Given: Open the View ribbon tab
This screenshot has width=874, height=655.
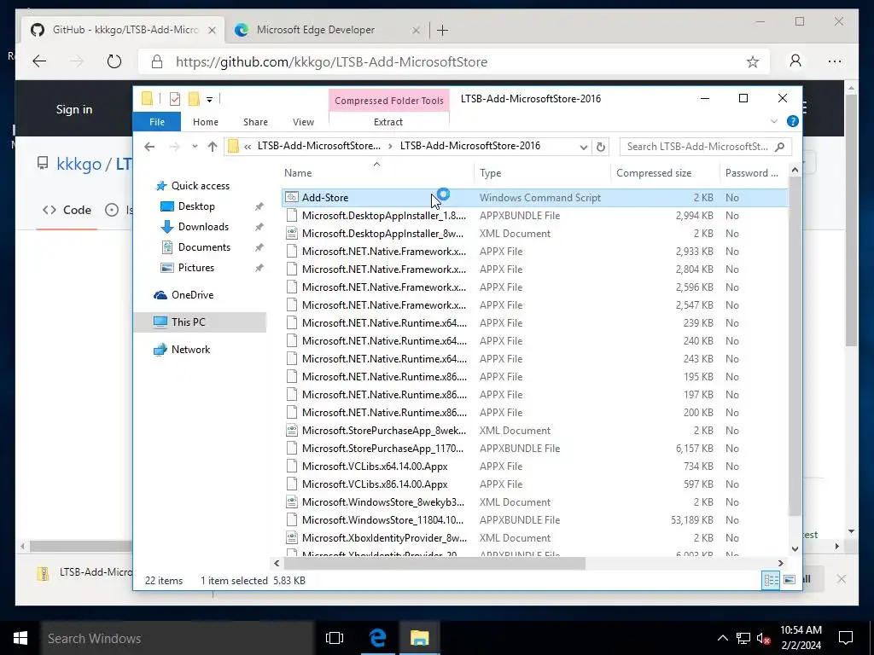Looking at the screenshot, I should pyautogui.click(x=303, y=121).
